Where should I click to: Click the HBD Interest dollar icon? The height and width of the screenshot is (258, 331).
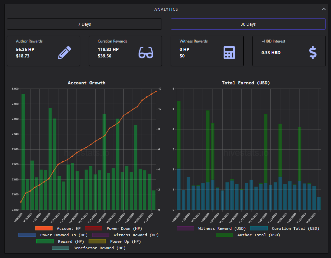click(313, 52)
